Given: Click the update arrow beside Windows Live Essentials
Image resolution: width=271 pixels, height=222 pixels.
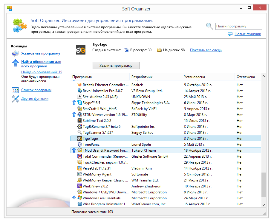Looking at the screenshot, I should click(74, 198).
